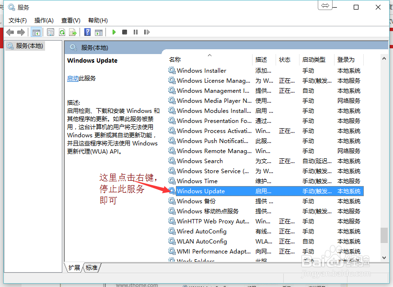Open the Export List icon
This screenshot has height=287, width=393.
pos(73,32)
